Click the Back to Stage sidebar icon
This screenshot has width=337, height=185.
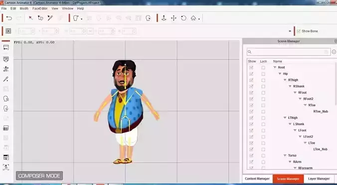tap(6, 48)
